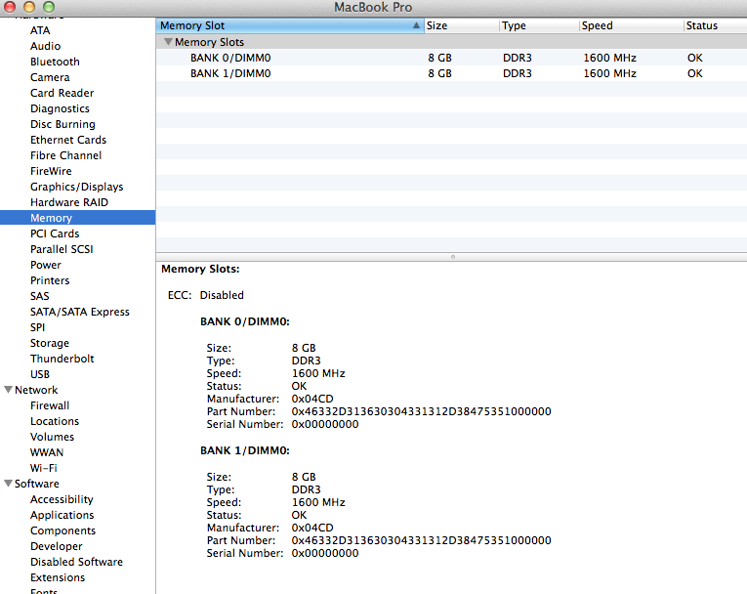Open Wi-Fi network info
This screenshot has height=594, width=747.
tap(43, 468)
